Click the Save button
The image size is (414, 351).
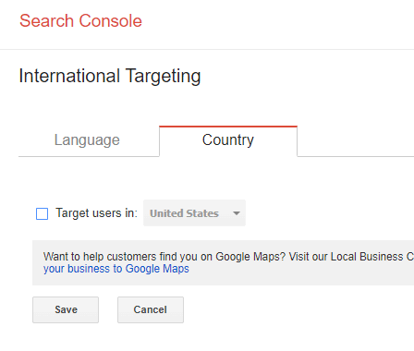pyautogui.click(x=66, y=309)
